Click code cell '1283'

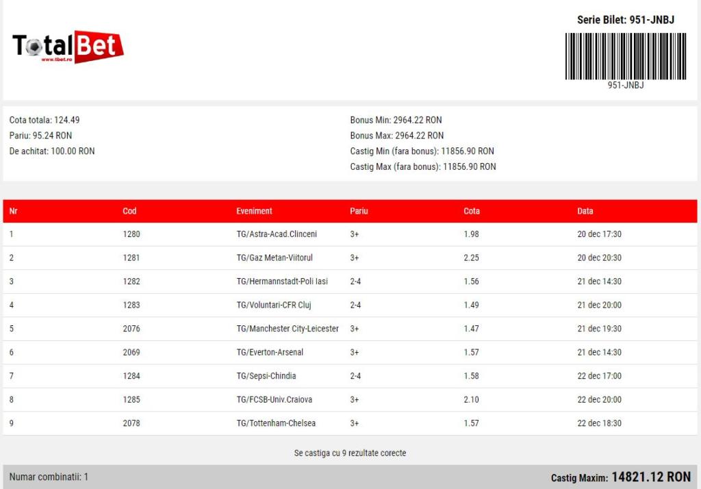point(131,305)
